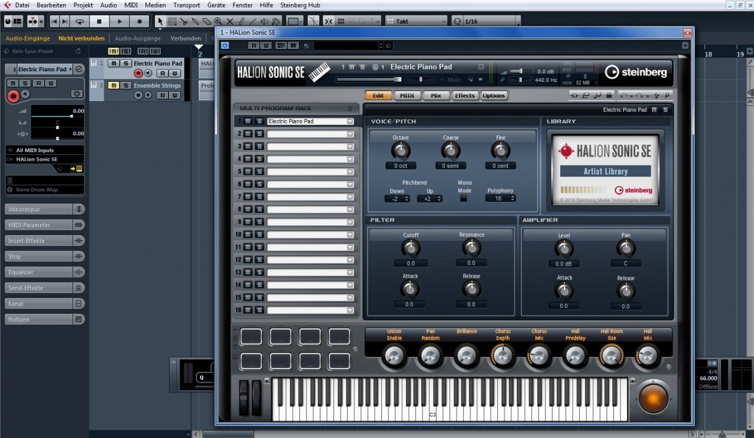754x438 pixels.
Task: Open the MIDI menu
Action: pos(131,5)
